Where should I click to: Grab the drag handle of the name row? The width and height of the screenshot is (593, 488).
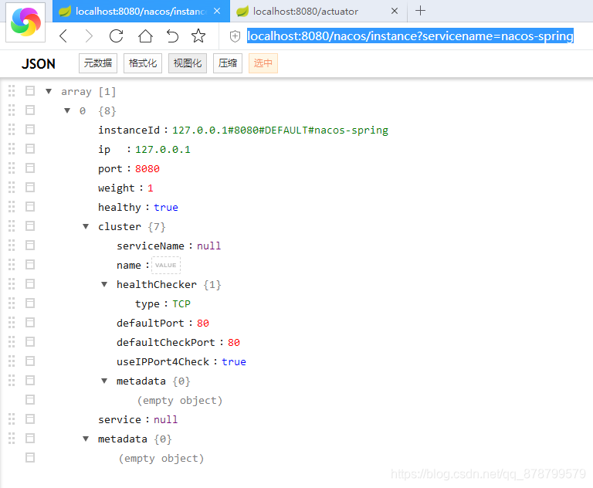12,264
